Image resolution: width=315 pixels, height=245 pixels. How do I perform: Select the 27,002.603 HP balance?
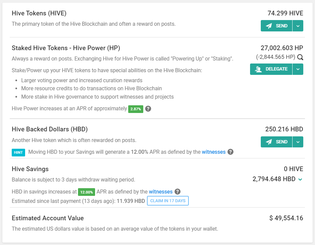click(x=282, y=48)
